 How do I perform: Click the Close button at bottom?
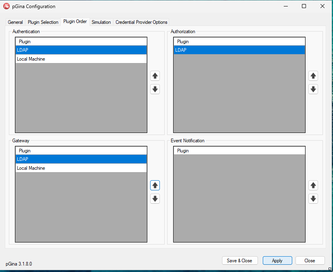(x=310, y=261)
